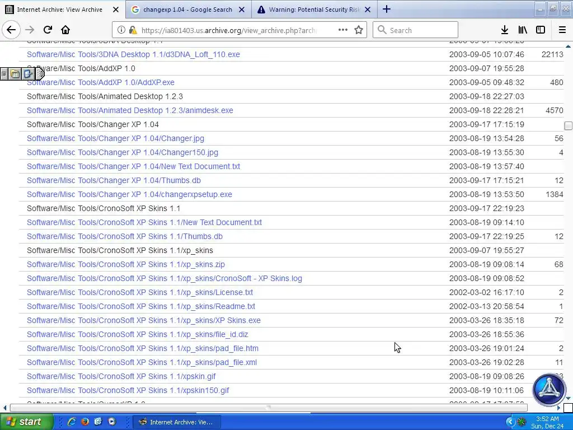Open CronoSoft XP Skins 1.1 Thumbs.db

tap(125, 237)
